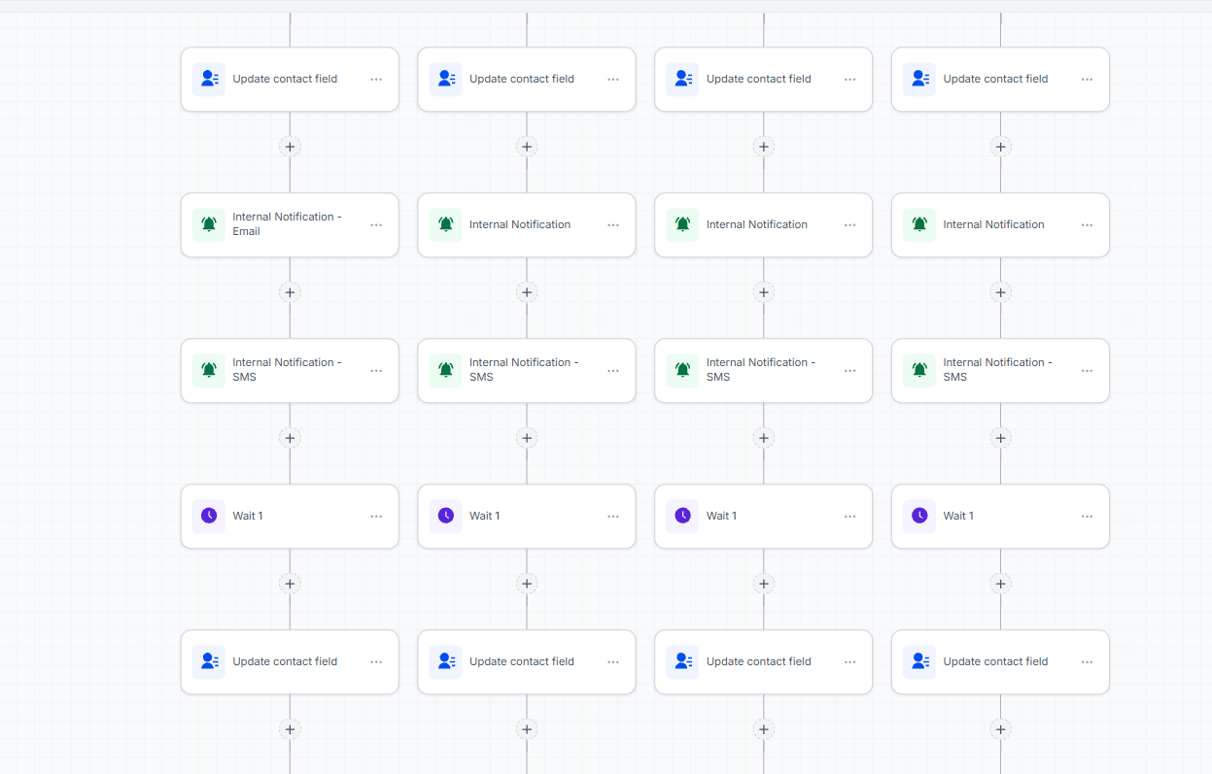
Task: Select top Update contact field label, third column
Action: tap(758, 79)
